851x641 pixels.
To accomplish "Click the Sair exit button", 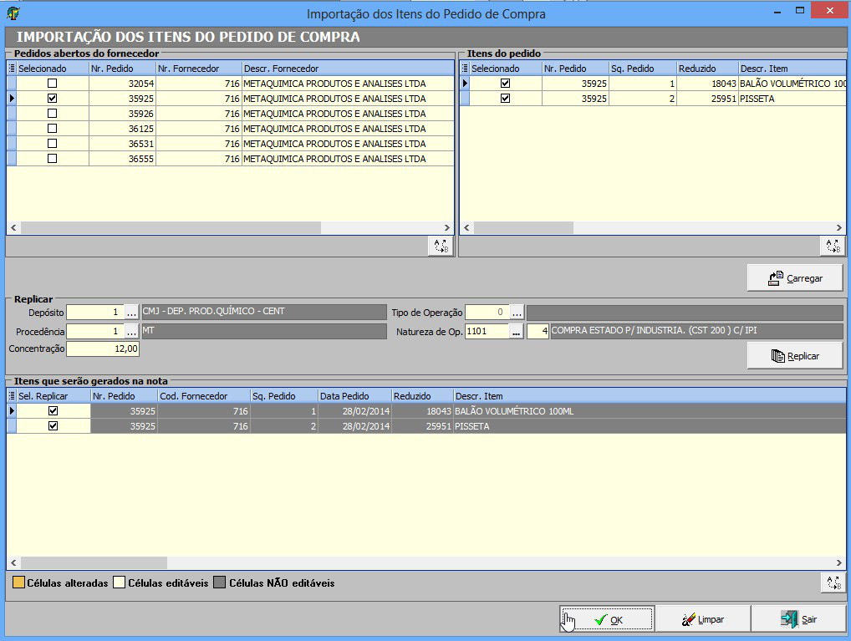I will pyautogui.click(x=798, y=619).
